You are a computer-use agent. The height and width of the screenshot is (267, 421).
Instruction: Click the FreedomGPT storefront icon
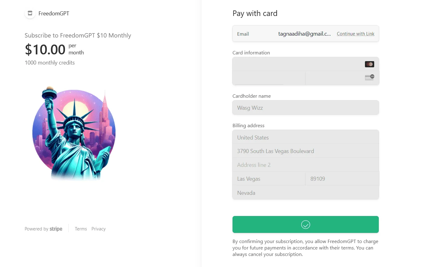click(30, 13)
